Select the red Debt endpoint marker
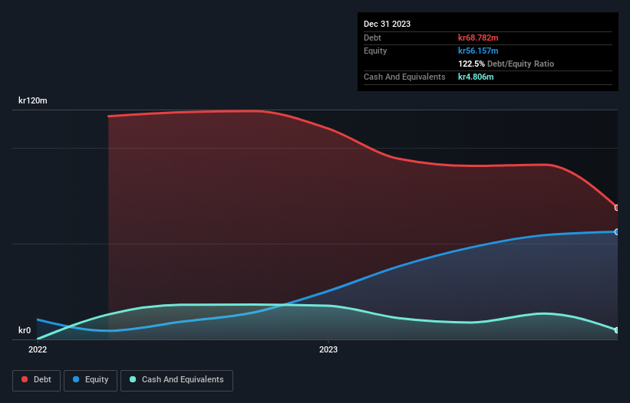This screenshot has height=403, width=630. 617,208
